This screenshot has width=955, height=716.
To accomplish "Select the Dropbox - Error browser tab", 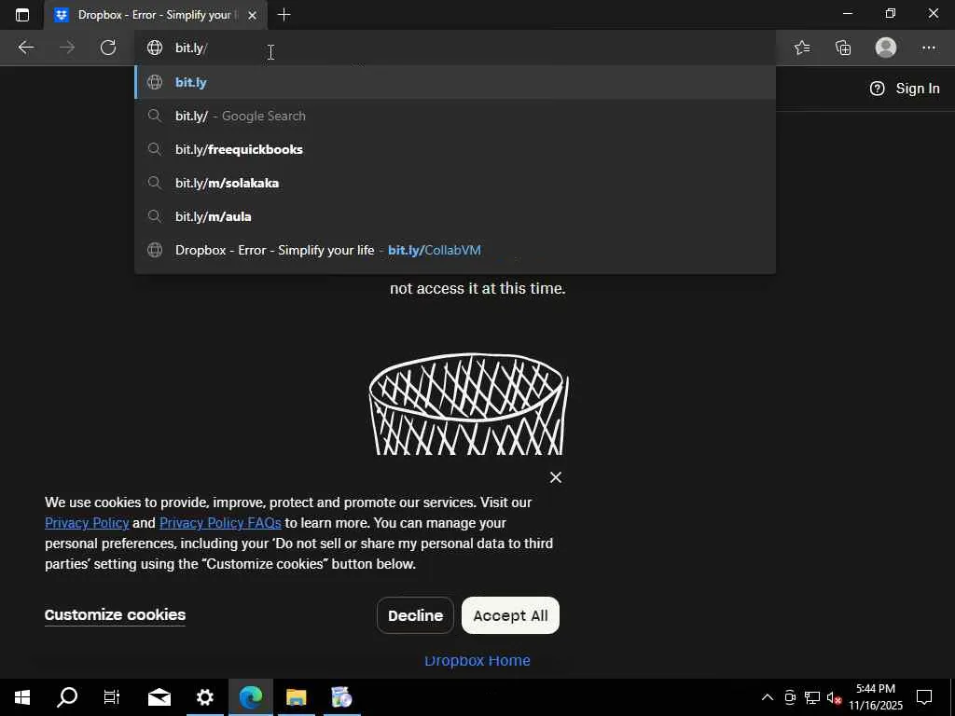I will point(156,15).
